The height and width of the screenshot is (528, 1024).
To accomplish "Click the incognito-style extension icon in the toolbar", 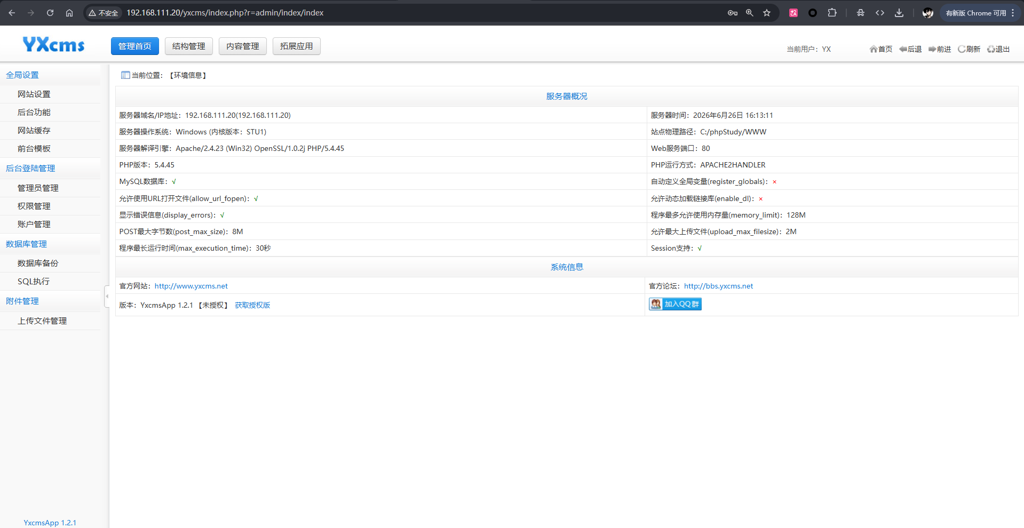I will (x=861, y=13).
